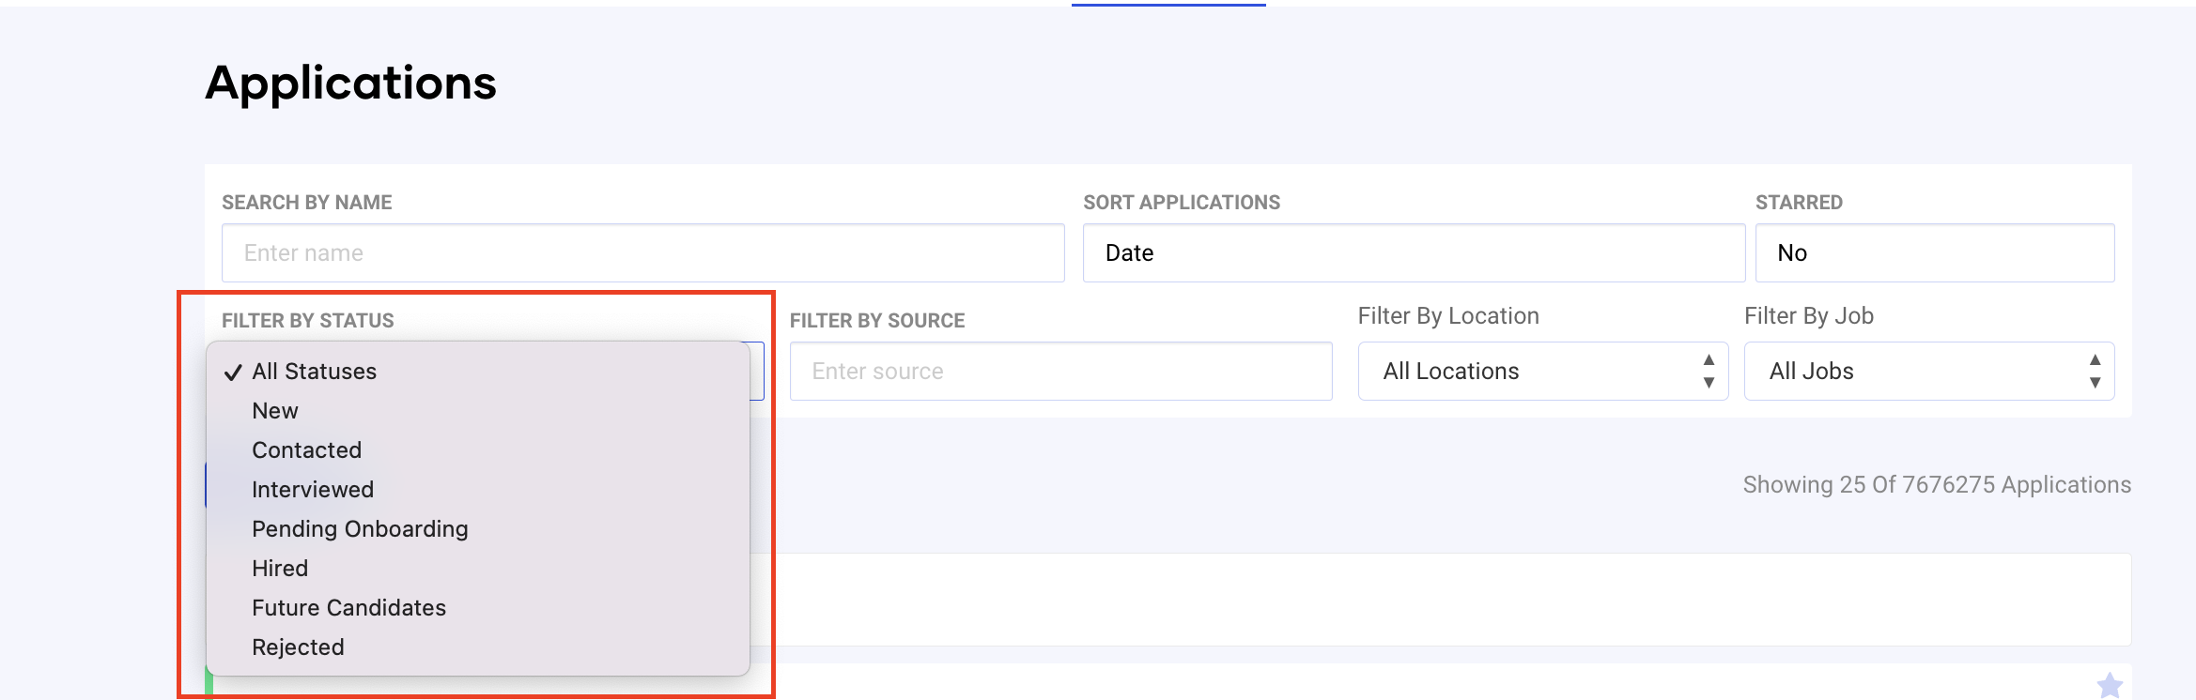The width and height of the screenshot is (2196, 700).
Task: Click the Applications page heading
Action: pos(350,84)
